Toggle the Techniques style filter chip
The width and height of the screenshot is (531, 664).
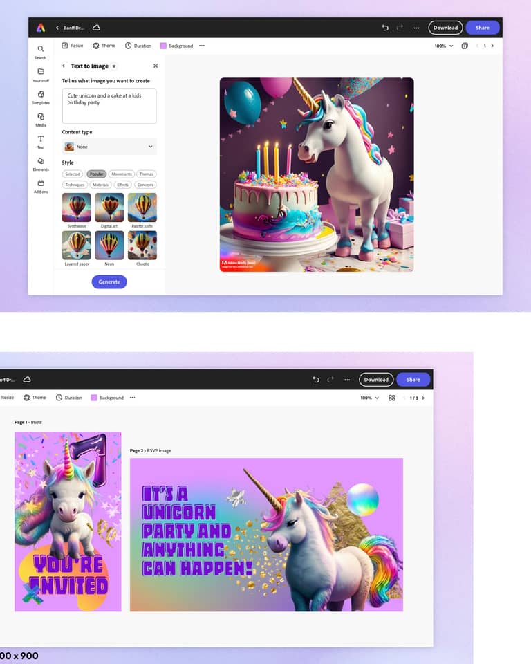tap(75, 185)
